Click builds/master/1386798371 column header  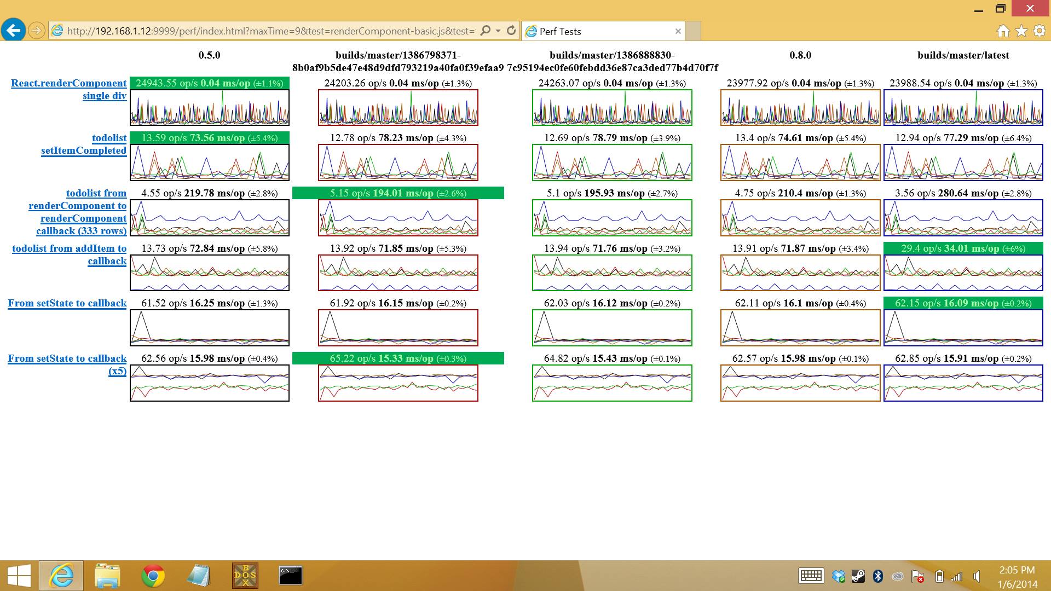pyautogui.click(x=398, y=61)
